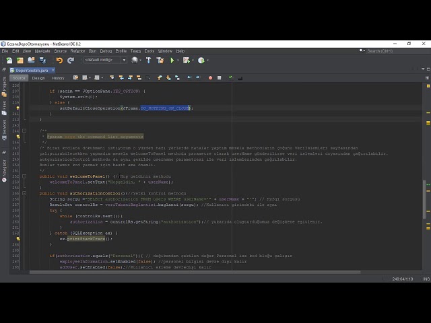
Task: Open the Navigator side panel
Action: tap(4, 171)
